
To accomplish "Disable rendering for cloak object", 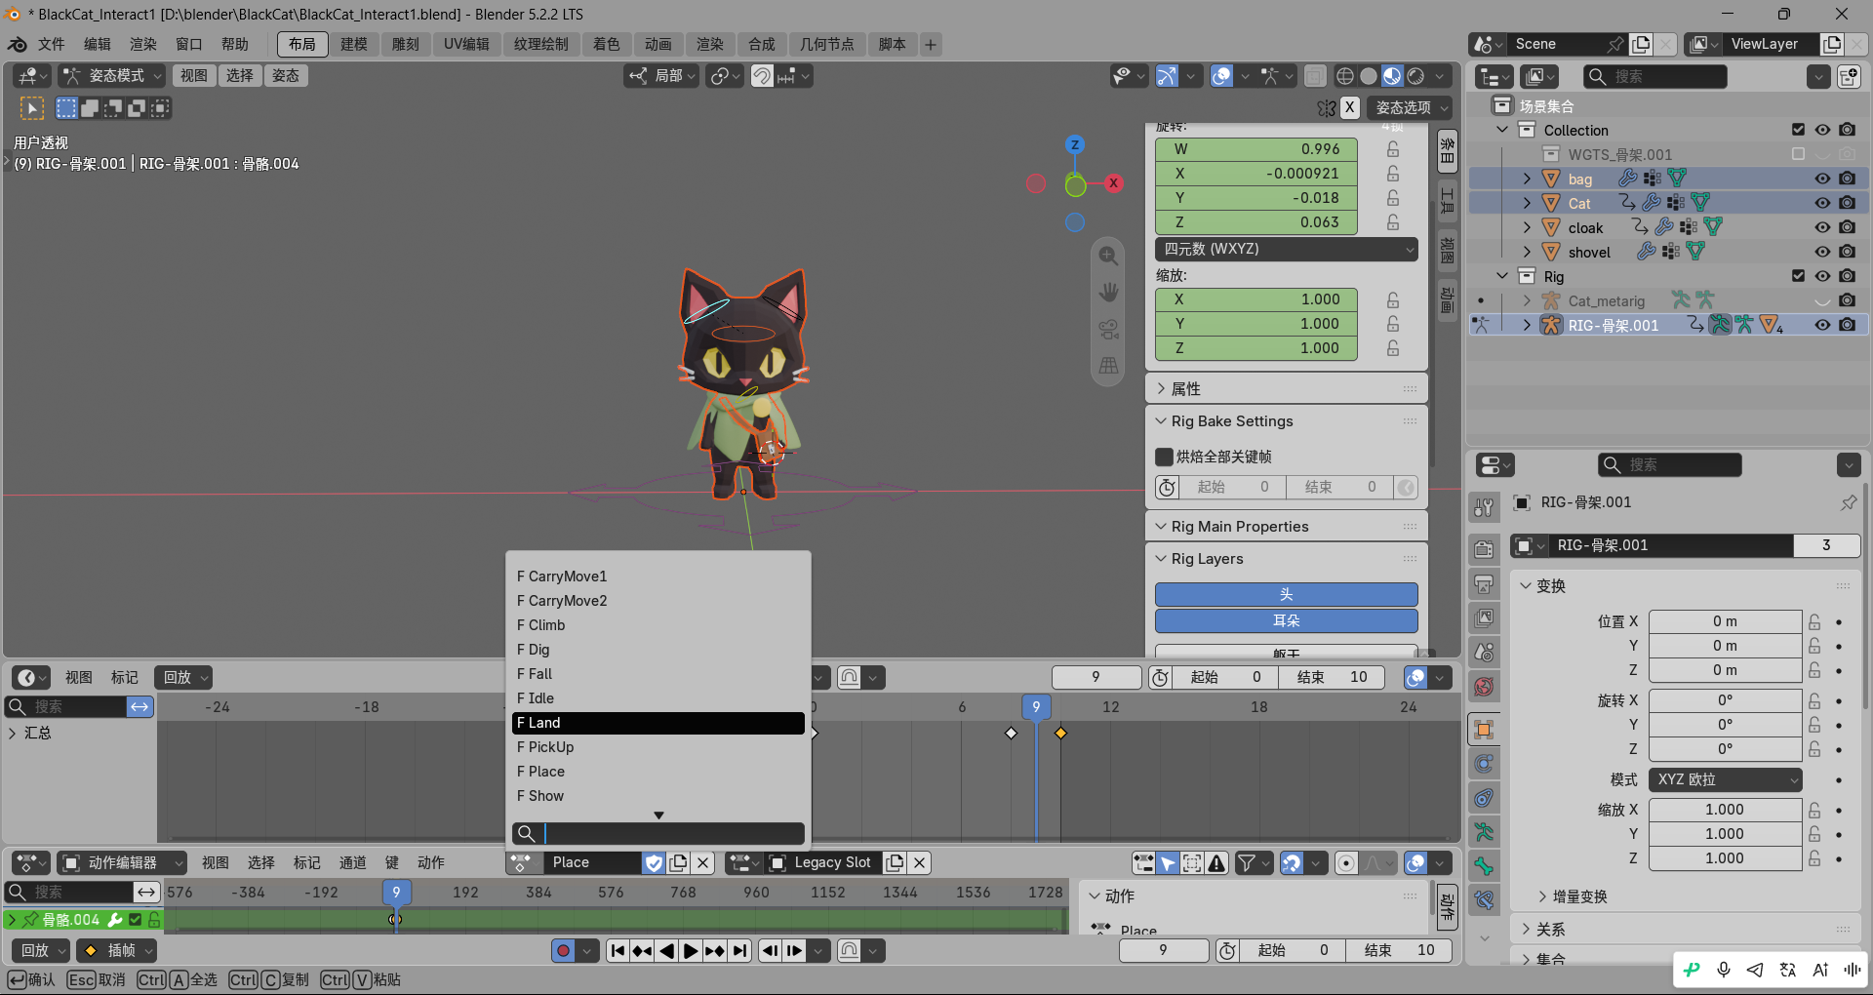I will point(1847,227).
